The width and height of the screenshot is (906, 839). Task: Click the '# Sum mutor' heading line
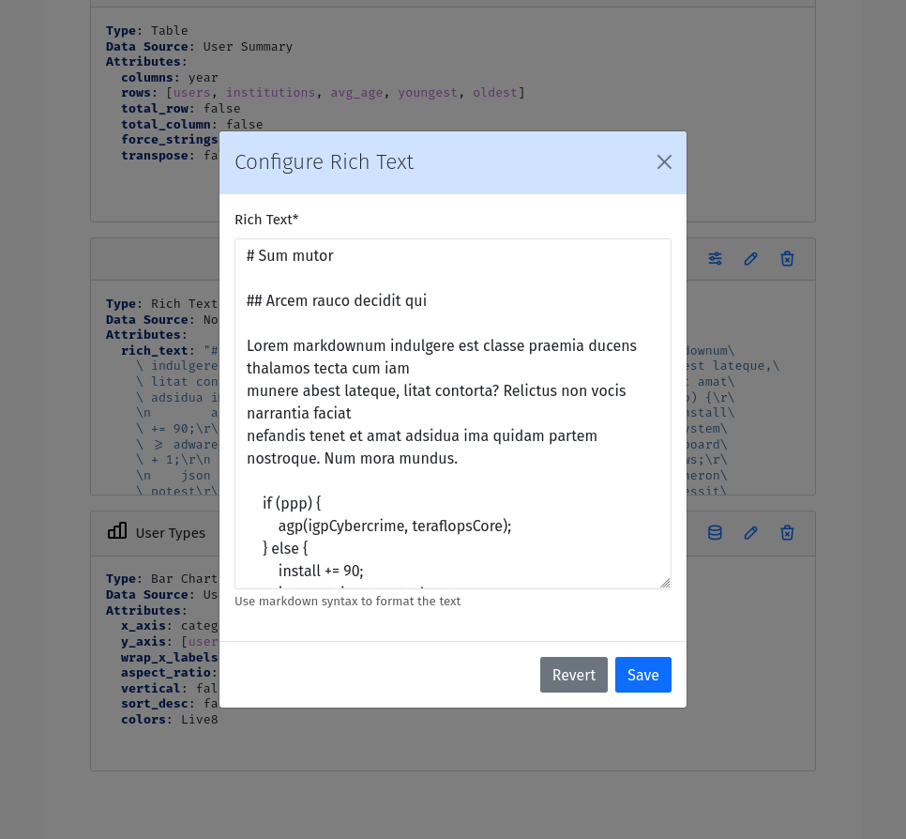[x=290, y=255]
